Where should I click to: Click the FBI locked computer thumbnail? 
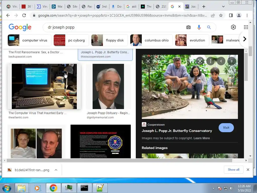pyautogui.click(x=100, y=141)
